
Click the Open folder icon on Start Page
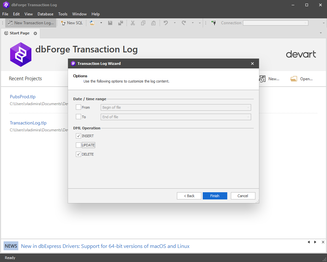[294, 79]
